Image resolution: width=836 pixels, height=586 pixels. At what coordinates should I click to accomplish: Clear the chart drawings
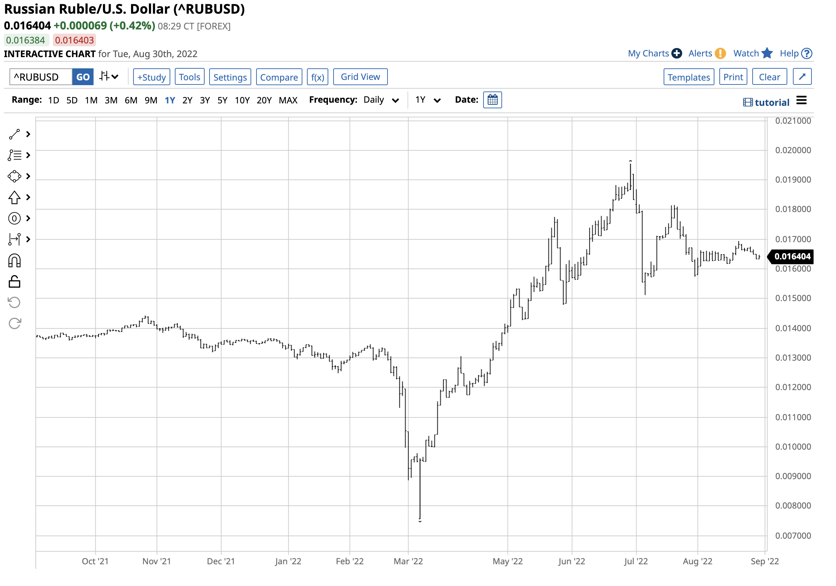[769, 77]
